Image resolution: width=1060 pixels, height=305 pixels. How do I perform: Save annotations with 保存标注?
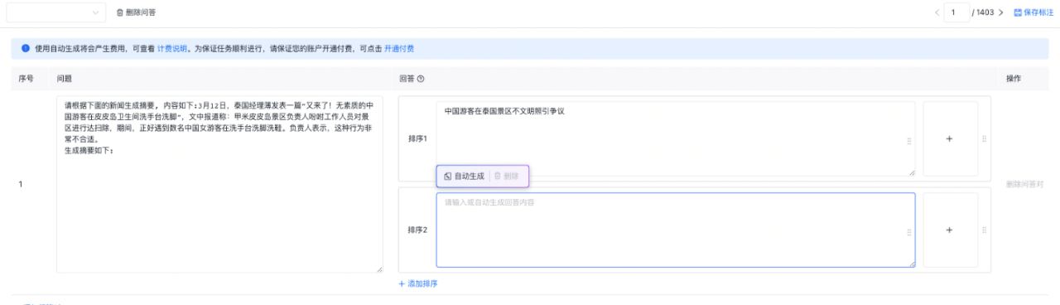tap(1033, 12)
